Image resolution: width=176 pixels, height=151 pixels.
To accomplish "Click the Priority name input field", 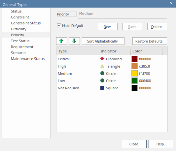I will coord(123,15).
